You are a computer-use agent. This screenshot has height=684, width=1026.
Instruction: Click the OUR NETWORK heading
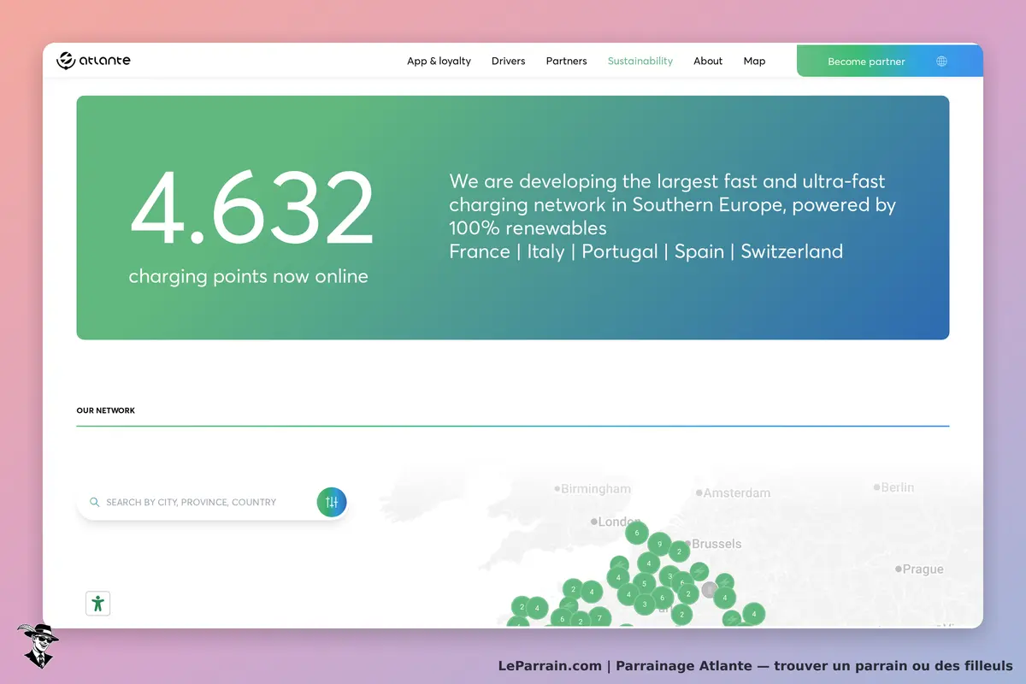pyautogui.click(x=106, y=410)
